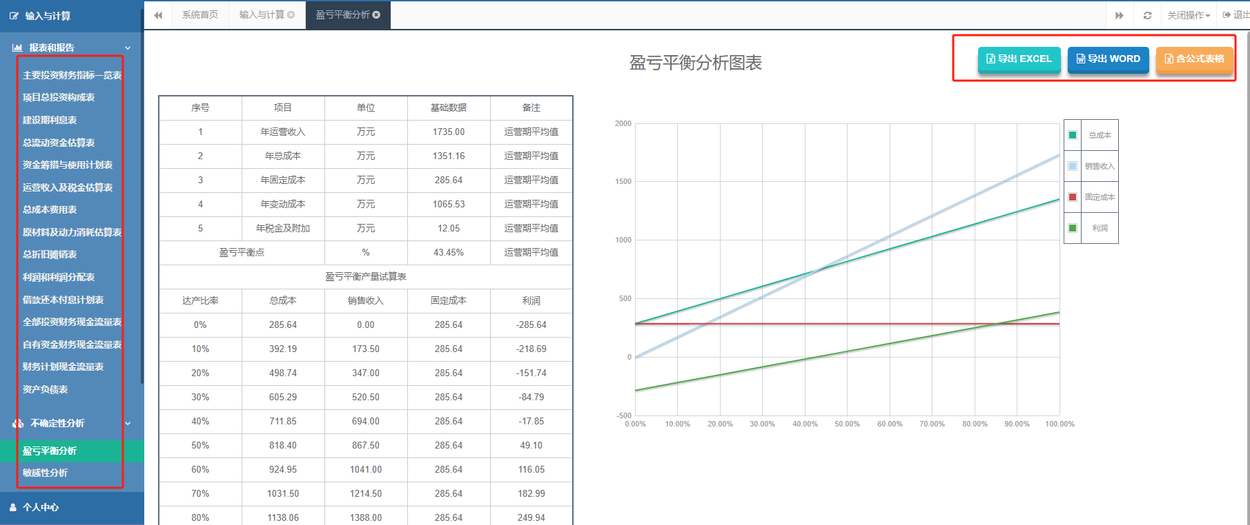Image resolution: width=1250 pixels, height=525 pixels.
Task: Open 项目总投资构成表 report
Action: pyautogui.click(x=59, y=98)
